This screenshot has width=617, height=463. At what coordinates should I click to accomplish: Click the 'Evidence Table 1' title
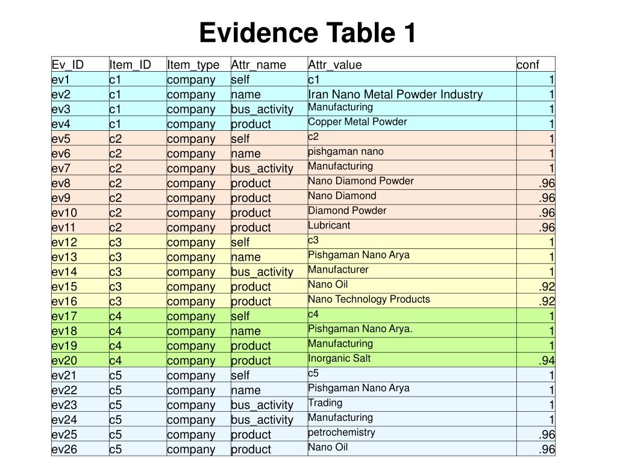point(307,33)
